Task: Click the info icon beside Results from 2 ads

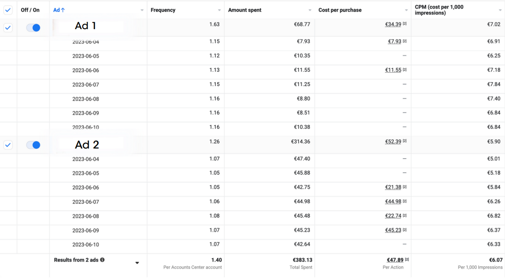Action: click(102, 260)
